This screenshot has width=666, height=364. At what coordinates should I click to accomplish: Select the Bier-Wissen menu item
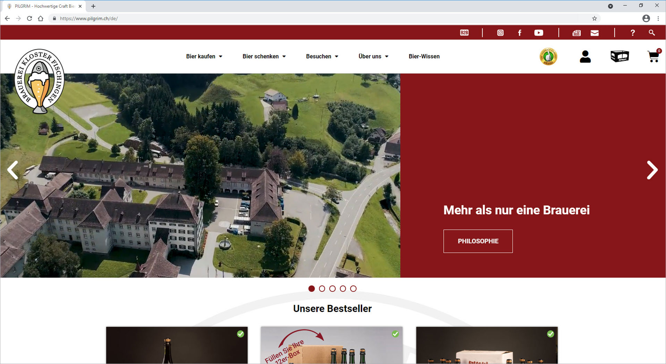(x=424, y=56)
